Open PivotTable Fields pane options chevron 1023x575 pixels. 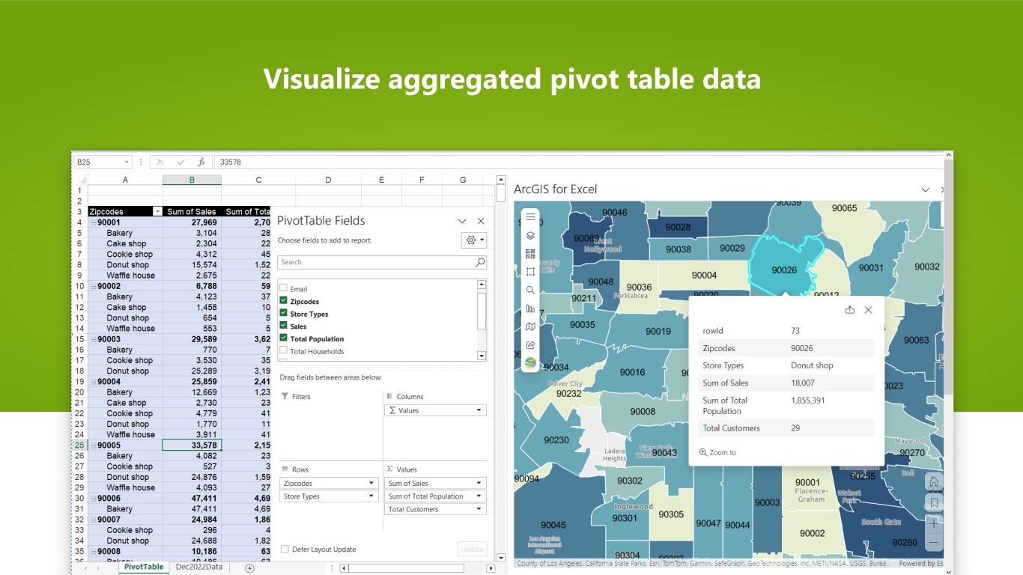point(462,221)
